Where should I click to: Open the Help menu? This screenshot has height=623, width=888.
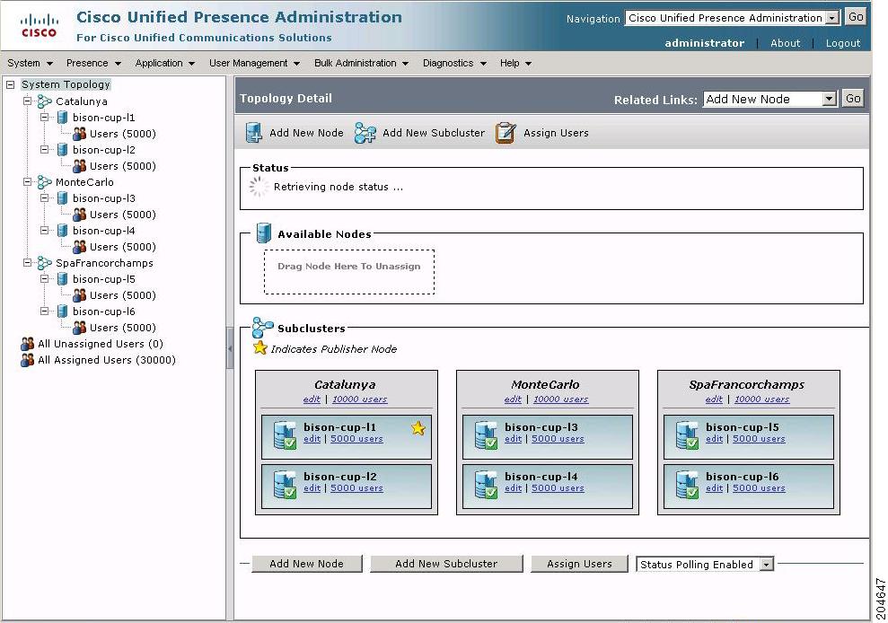click(x=515, y=63)
